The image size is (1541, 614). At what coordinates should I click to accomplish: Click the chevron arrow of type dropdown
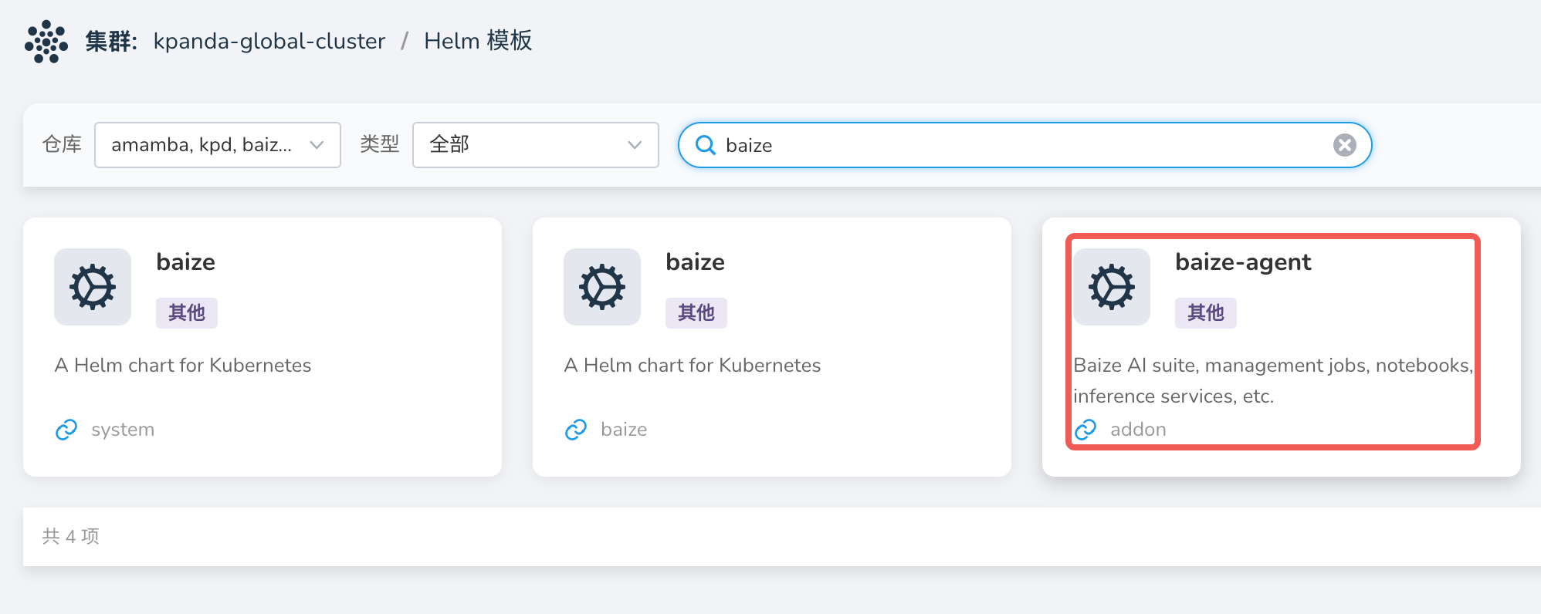pos(635,145)
